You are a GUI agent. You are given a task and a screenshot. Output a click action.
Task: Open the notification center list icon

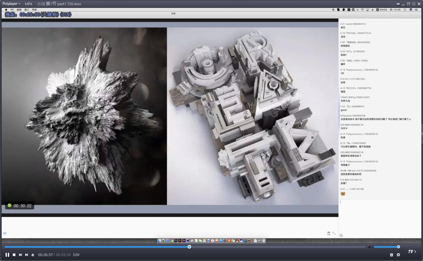(416, 10)
